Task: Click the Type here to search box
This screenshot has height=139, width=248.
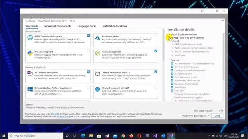Action: tap(36, 136)
